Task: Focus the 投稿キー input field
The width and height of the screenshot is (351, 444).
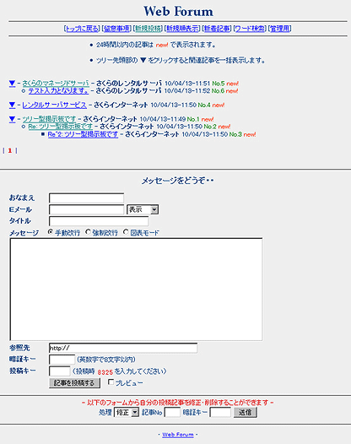Action: [x=59, y=371]
